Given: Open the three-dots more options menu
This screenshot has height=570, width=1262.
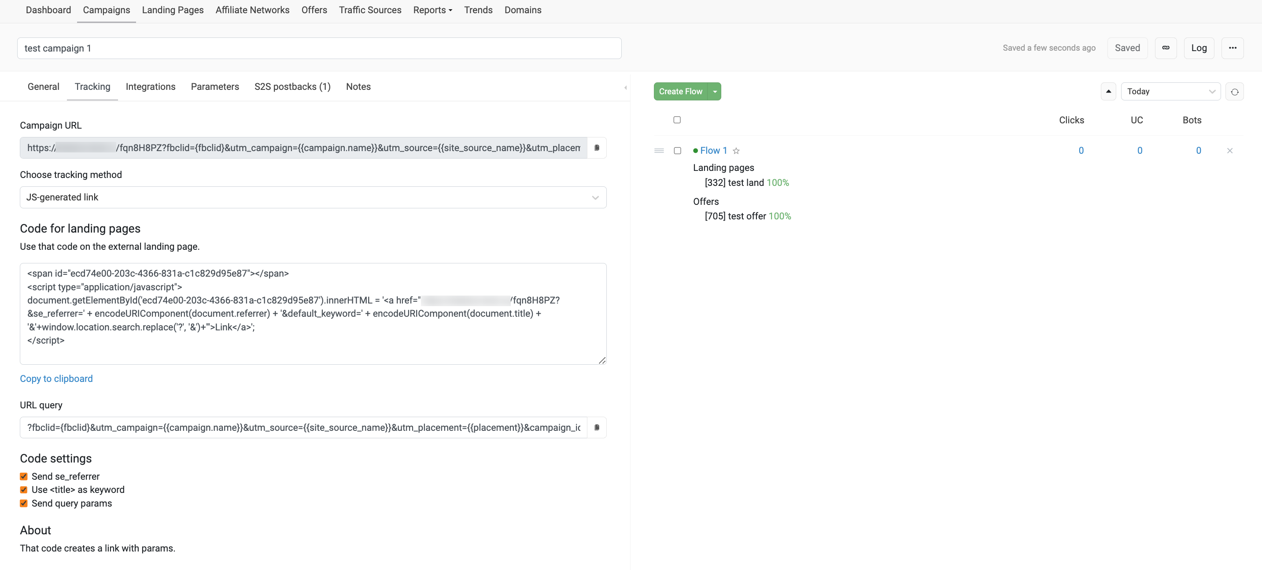Looking at the screenshot, I should tap(1232, 48).
